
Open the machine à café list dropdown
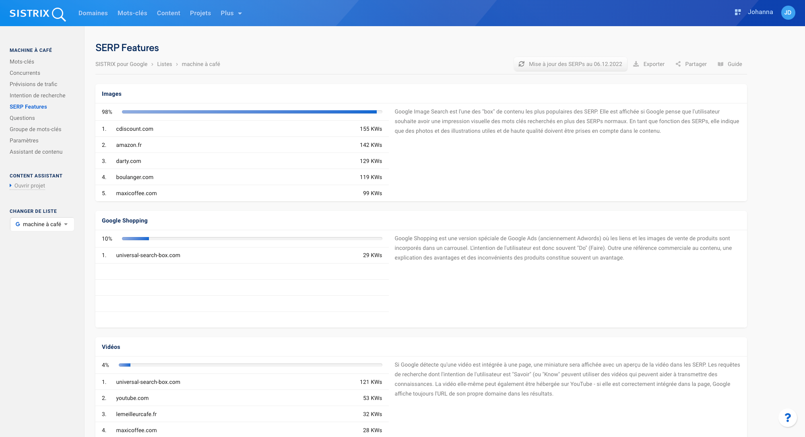click(42, 224)
